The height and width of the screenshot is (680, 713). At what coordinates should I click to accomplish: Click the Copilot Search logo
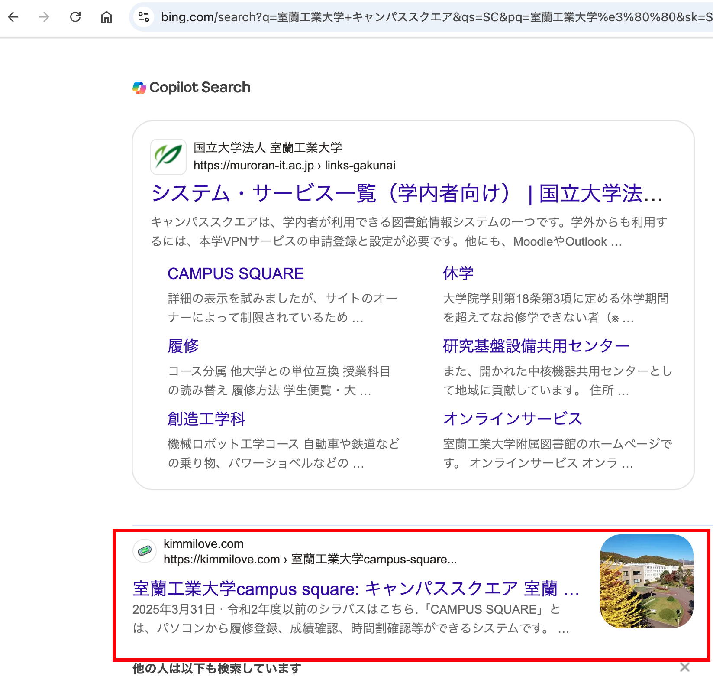click(192, 88)
